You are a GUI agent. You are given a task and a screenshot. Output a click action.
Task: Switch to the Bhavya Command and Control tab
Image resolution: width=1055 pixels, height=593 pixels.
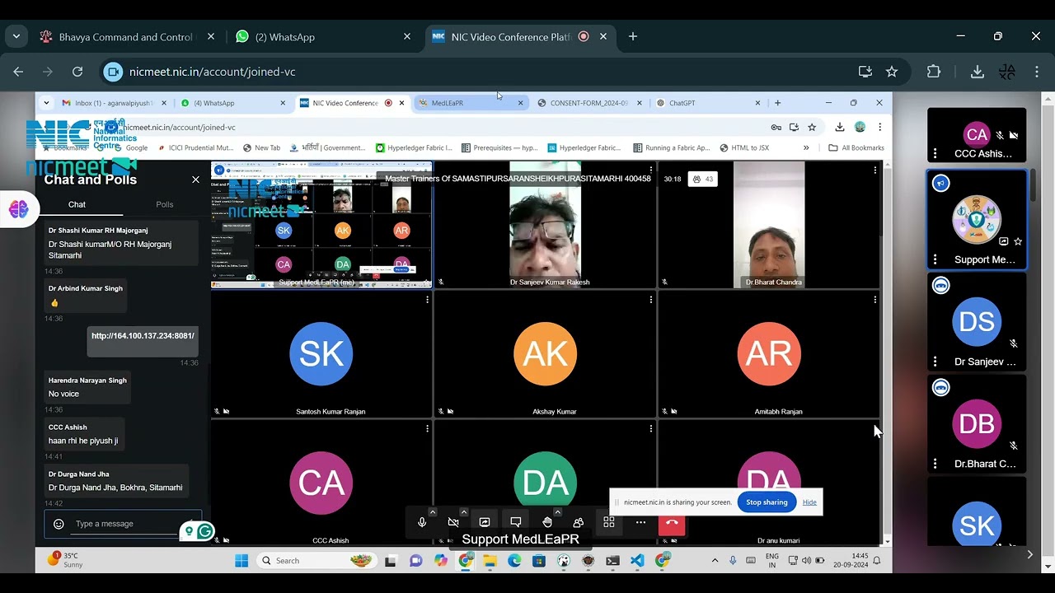pos(128,37)
